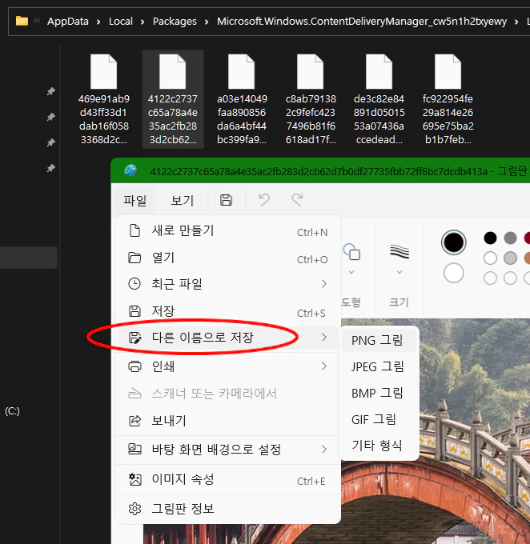530x544 pixels.
Task: Choose 저장 from file menu
Action: click(227, 311)
